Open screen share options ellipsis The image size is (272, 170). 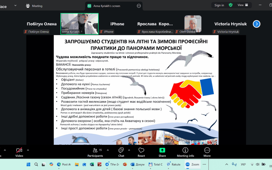(138, 6)
